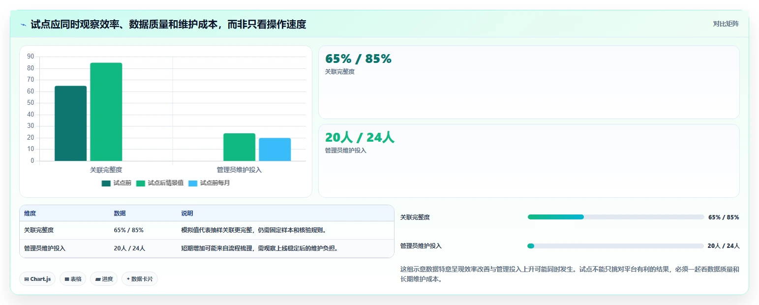Click the lightning icon beside the panel title

pos(24,25)
